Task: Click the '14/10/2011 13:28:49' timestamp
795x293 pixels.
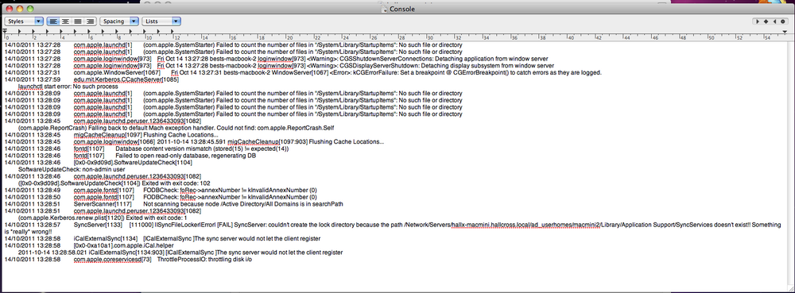Action: pyautogui.click(x=33, y=191)
